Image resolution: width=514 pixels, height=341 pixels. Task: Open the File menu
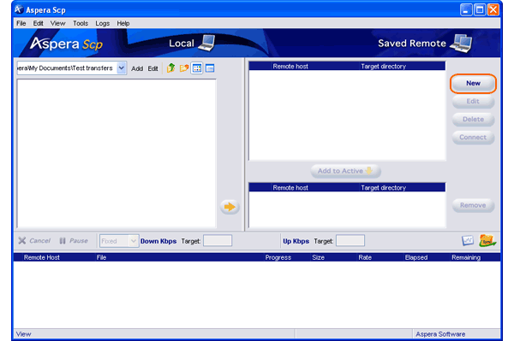point(21,23)
